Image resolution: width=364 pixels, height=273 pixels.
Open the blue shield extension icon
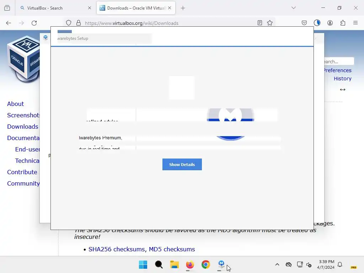tap(317, 23)
